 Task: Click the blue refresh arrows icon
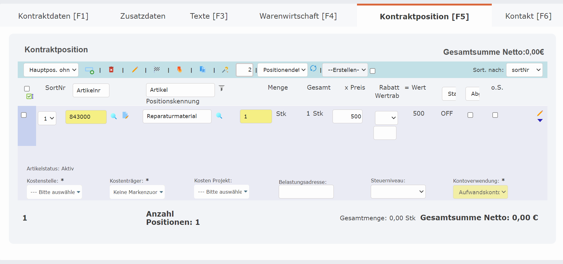pyautogui.click(x=313, y=69)
